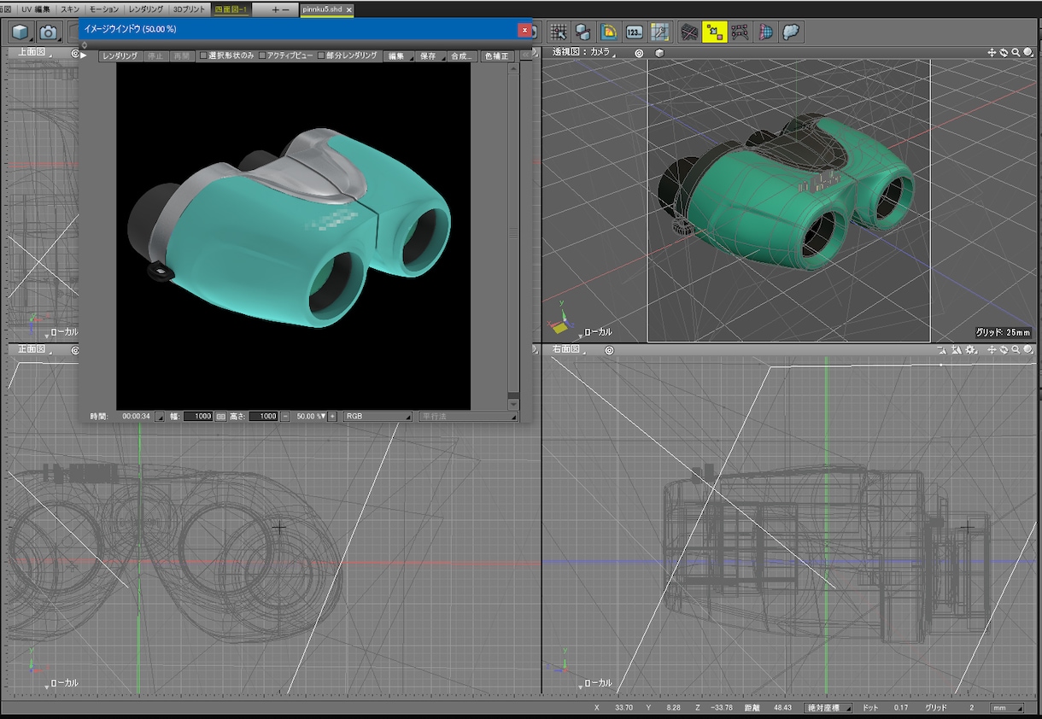
Task: Open 右面図 view dropdown
Action: point(568,350)
